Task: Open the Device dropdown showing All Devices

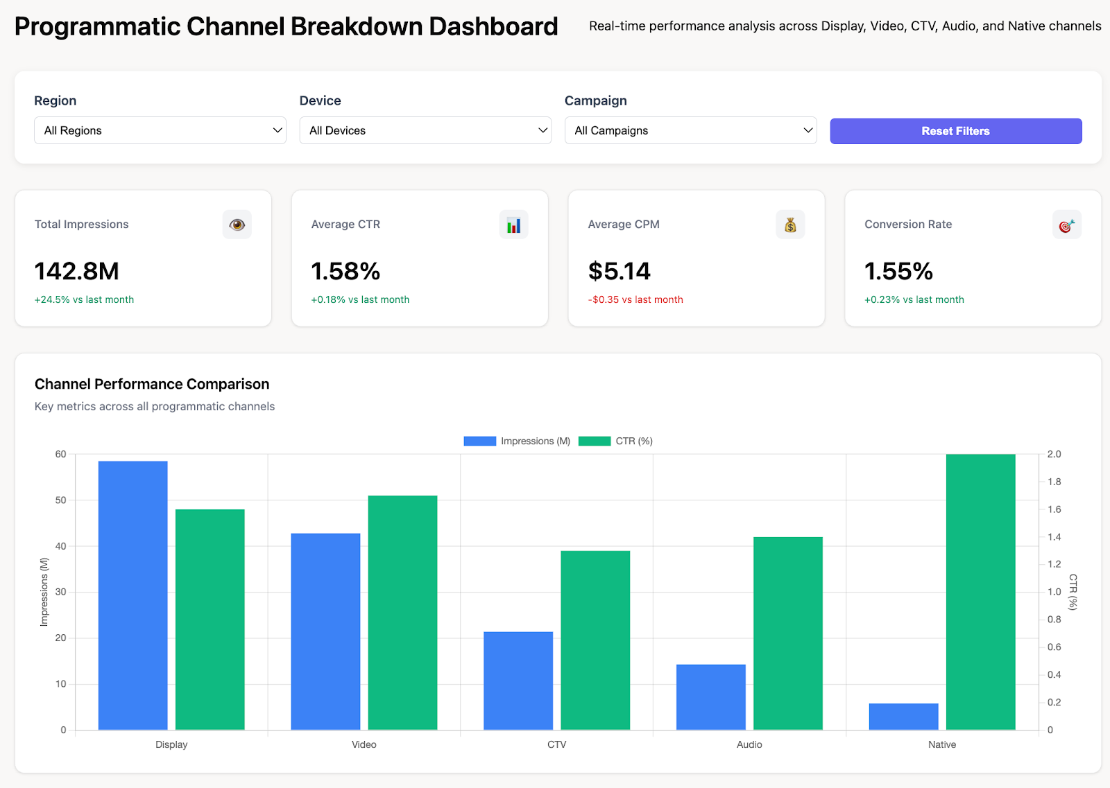Action: 425,130
